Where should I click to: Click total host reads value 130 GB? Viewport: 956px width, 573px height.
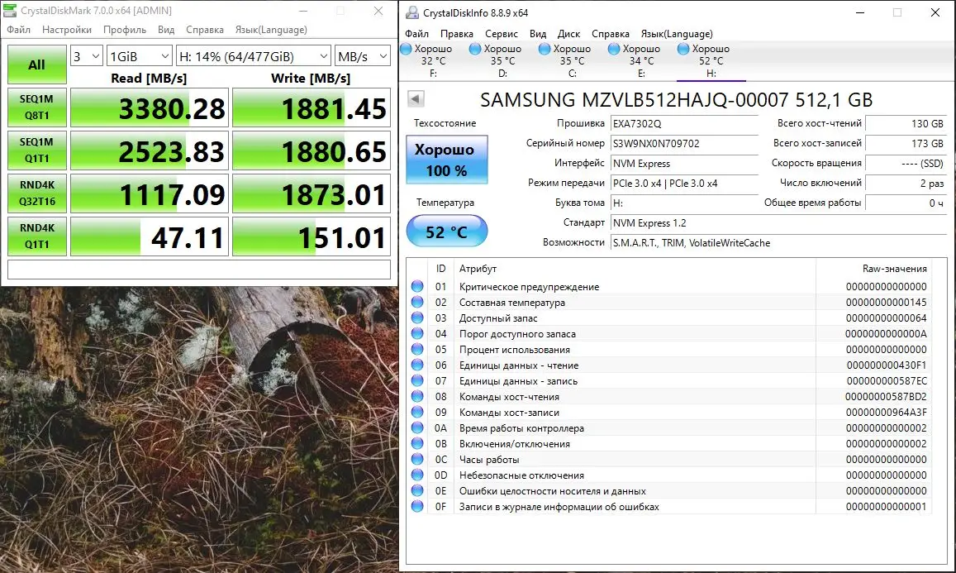[x=905, y=123]
